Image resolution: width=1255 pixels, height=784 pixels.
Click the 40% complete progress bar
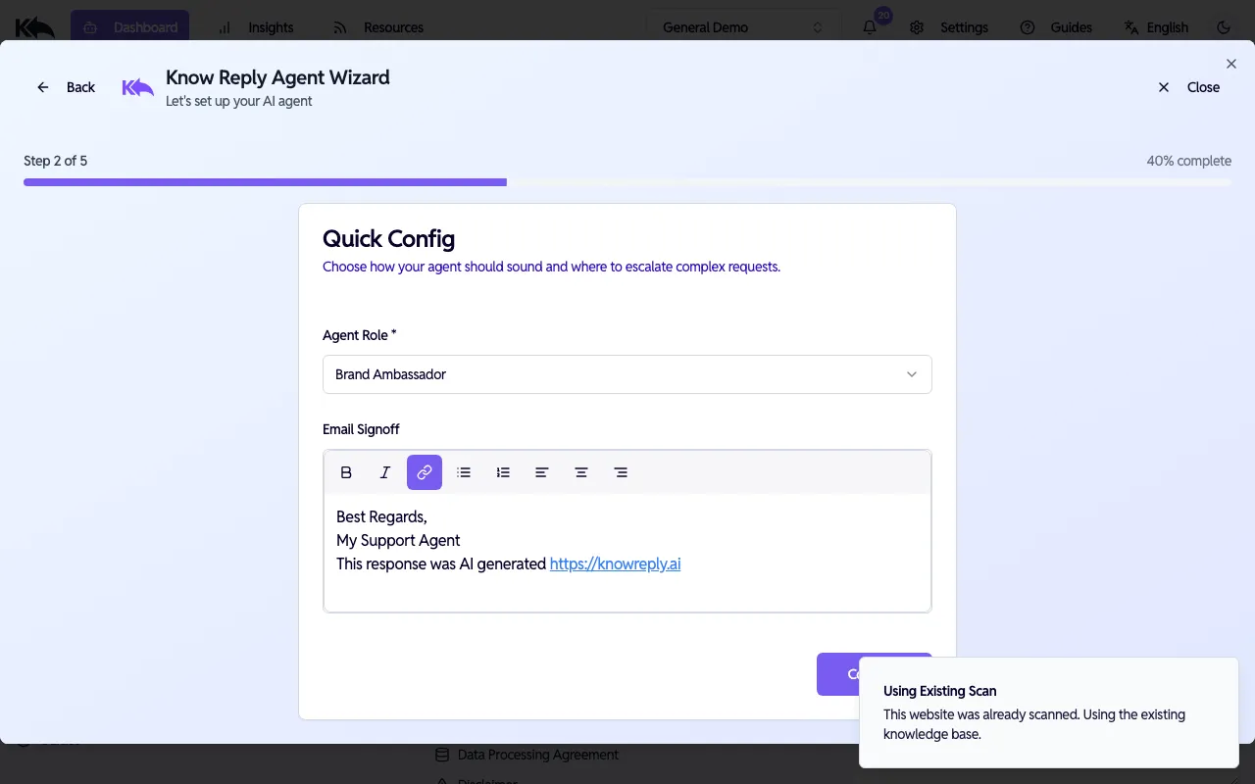pyautogui.click(x=627, y=181)
